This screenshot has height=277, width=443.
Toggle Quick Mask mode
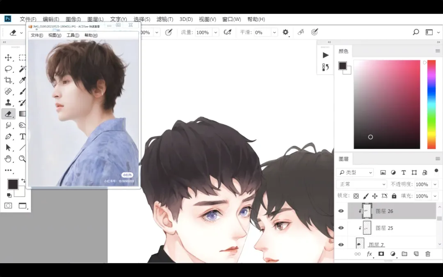[x=8, y=206]
